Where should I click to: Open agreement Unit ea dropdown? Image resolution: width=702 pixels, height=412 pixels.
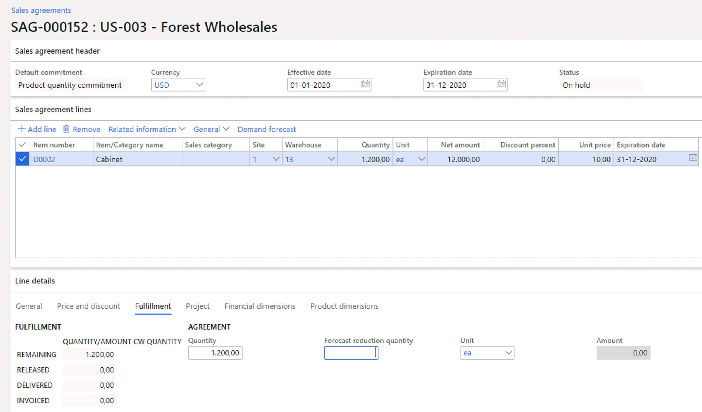coord(508,353)
